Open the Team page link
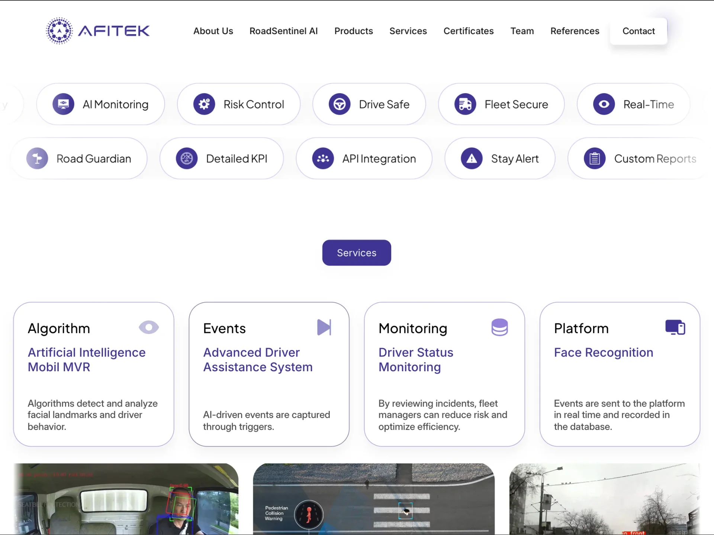The width and height of the screenshot is (714, 535). coord(522,31)
